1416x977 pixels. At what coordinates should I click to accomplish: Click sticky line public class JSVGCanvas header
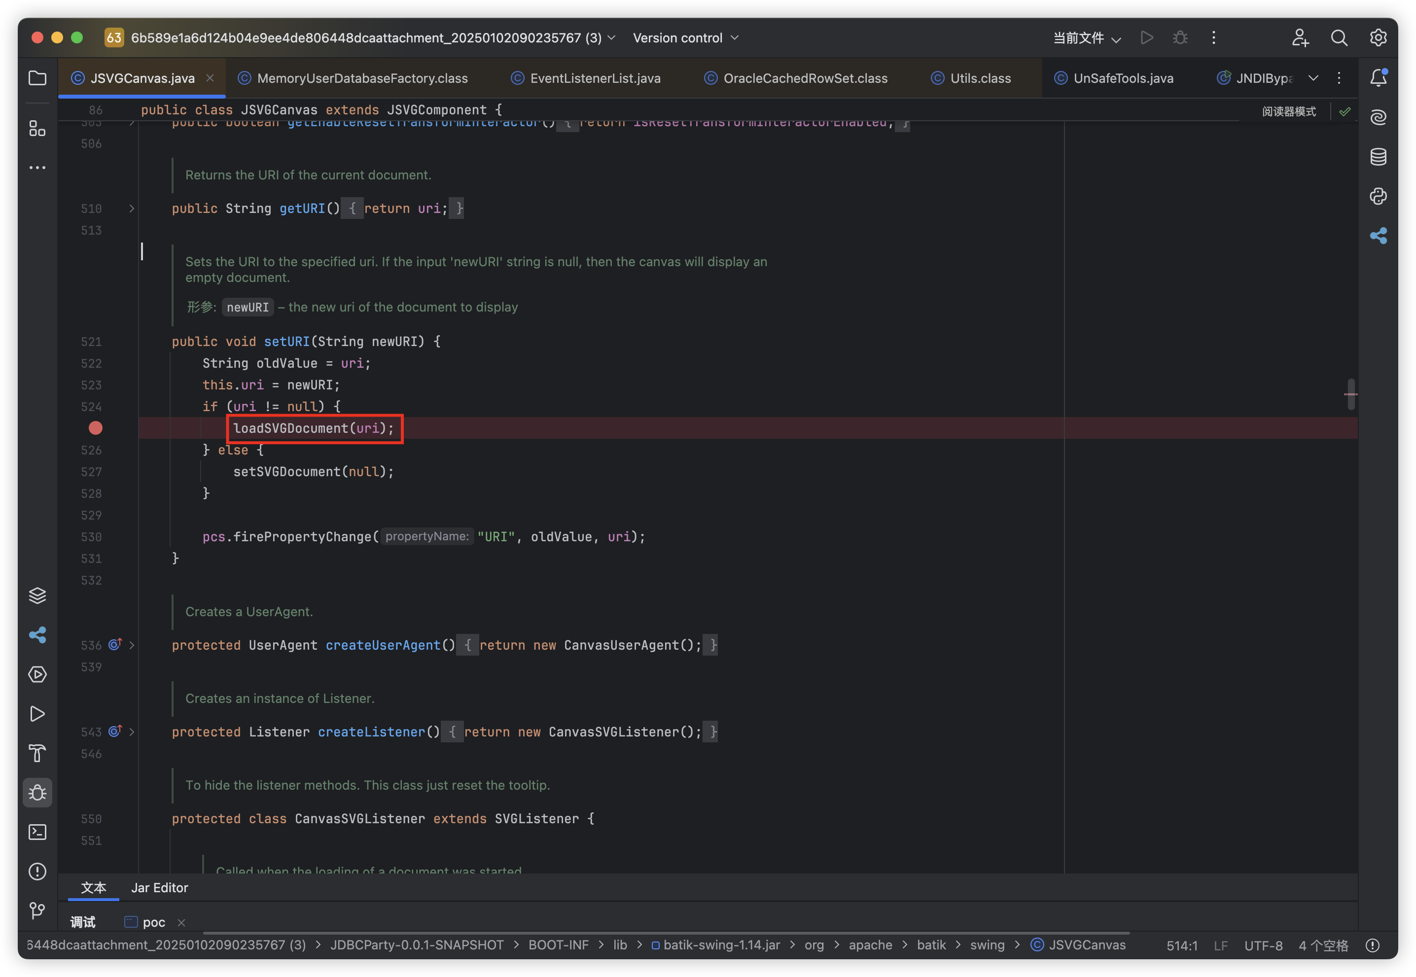(x=321, y=110)
